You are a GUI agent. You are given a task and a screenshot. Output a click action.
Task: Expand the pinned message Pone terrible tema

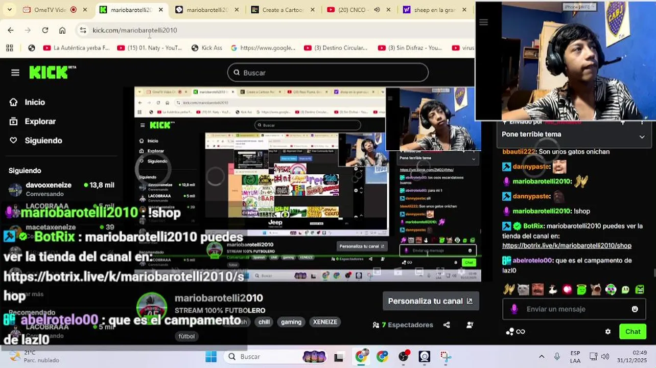(x=642, y=136)
